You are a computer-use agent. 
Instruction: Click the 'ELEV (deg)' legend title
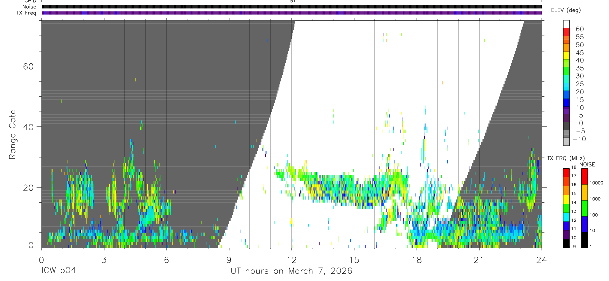pos(566,10)
